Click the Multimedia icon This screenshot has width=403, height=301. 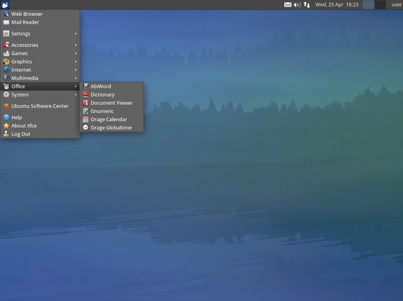6,78
